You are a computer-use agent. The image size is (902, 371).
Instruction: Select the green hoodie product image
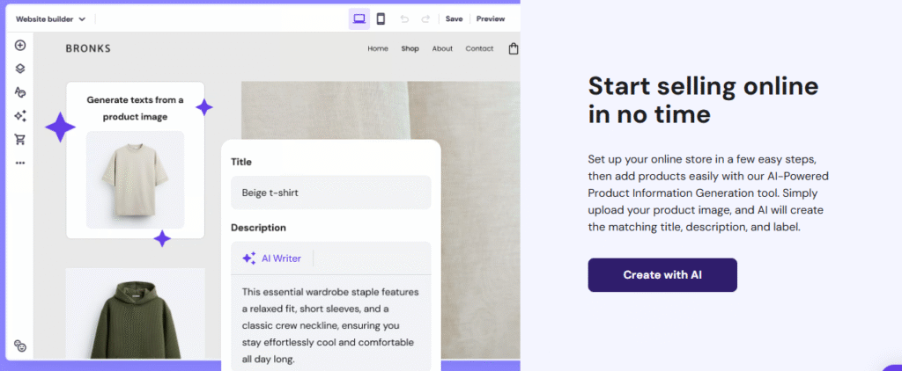(x=135, y=314)
